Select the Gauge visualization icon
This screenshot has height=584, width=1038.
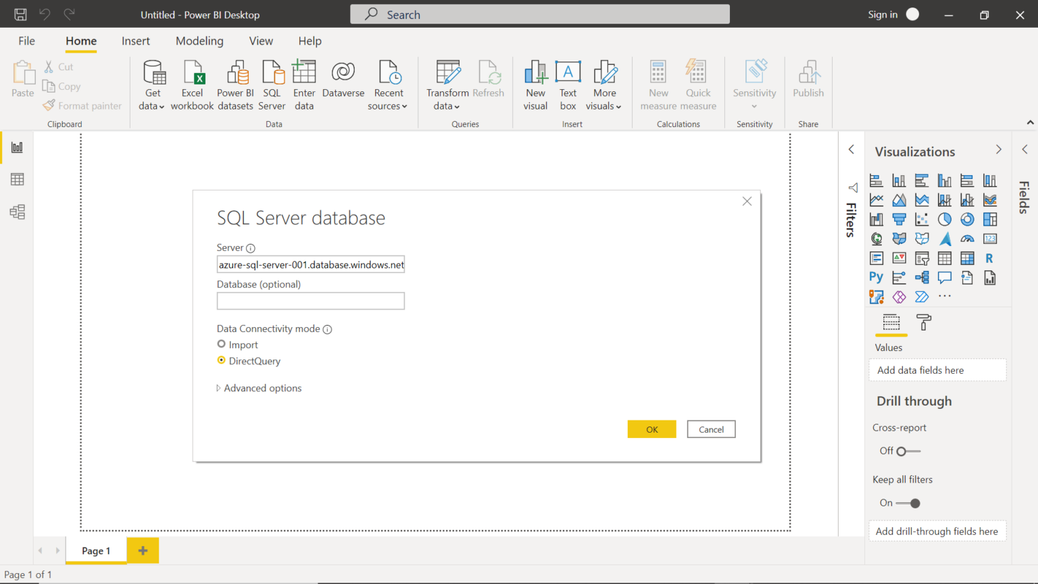[967, 238]
